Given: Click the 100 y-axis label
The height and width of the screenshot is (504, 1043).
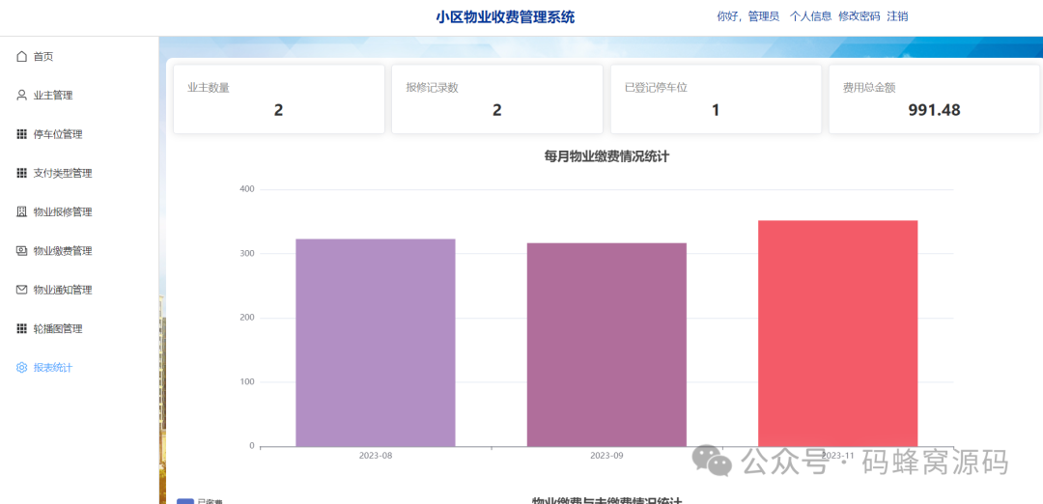Looking at the screenshot, I should tap(247, 381).
